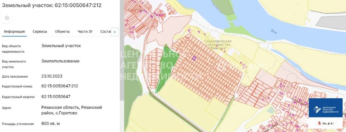Open the Объекты tab
Viewport: 346px width, 132px height.
62,31
